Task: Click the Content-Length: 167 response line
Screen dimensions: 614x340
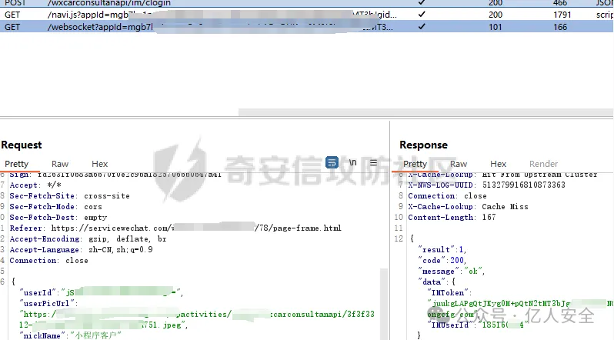Action: pos(452,218)
